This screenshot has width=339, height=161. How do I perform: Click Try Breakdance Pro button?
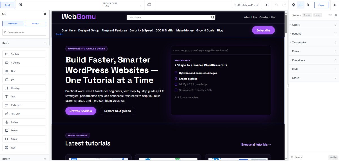pos(247,5)
